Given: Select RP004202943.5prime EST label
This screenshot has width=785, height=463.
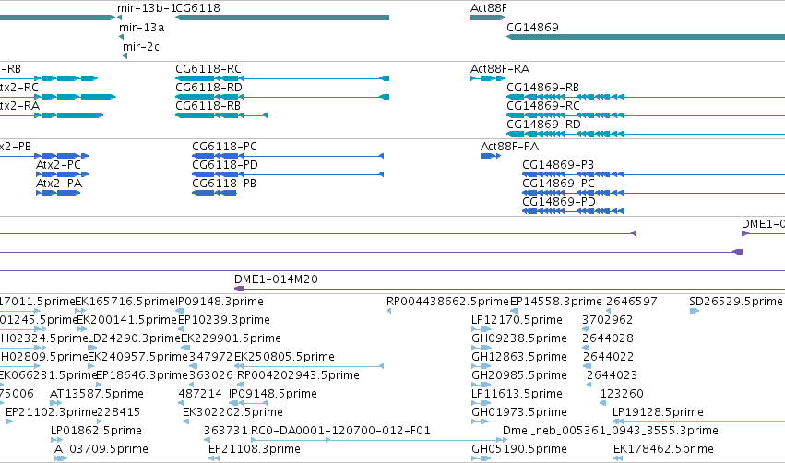Looking at the screenshot, I should click(x=298, y=375).
